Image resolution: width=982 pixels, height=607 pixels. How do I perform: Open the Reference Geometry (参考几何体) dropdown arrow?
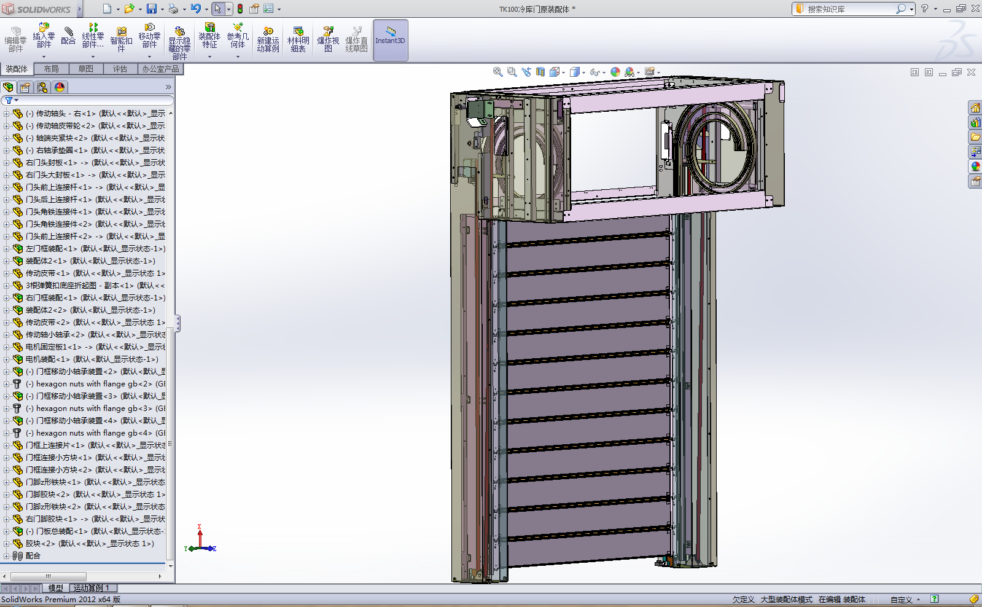point(238,57)
